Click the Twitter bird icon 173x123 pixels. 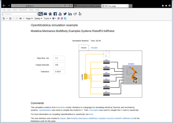tap(65, 14)
